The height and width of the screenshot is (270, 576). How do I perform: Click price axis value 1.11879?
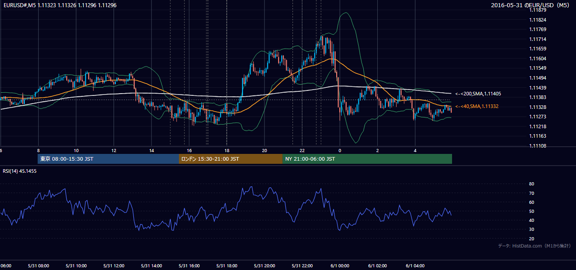538,10
